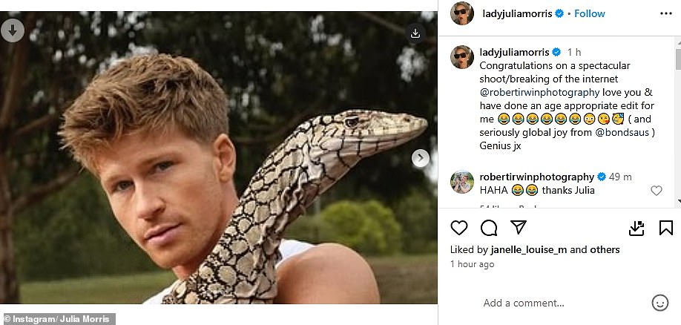Viewport: 681px width, 325px height.
Task: Share the post via paper plane icon
Action: 518,227
